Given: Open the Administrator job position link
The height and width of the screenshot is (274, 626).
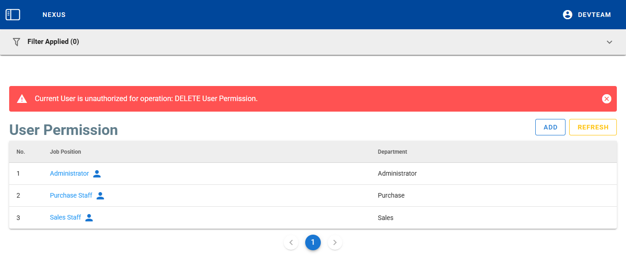Looking at the screenshot, I should (69, 174).
